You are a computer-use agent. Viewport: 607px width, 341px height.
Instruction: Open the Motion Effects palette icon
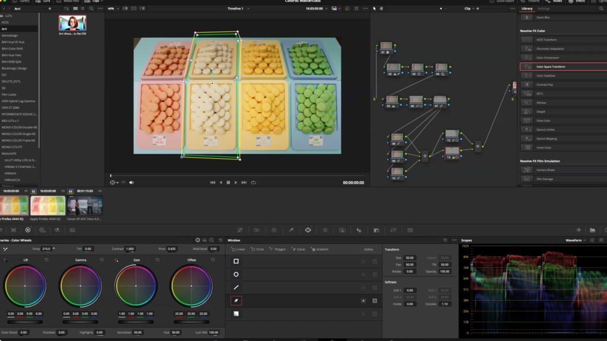72,230
